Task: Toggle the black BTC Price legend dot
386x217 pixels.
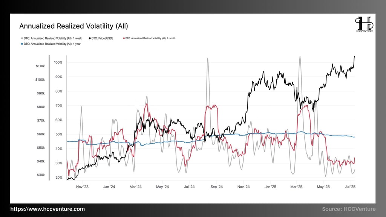Action: tap(90, 38)
